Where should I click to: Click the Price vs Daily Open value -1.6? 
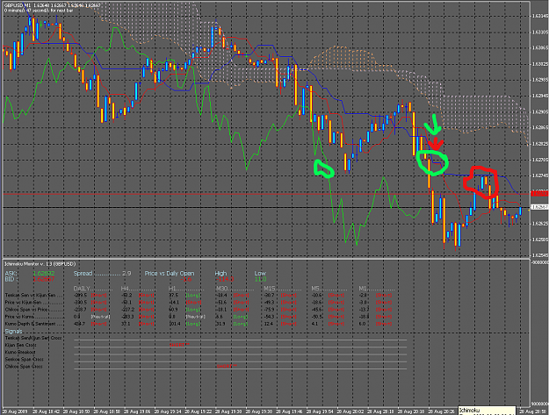pyautogui.click(x=186, y=279)
